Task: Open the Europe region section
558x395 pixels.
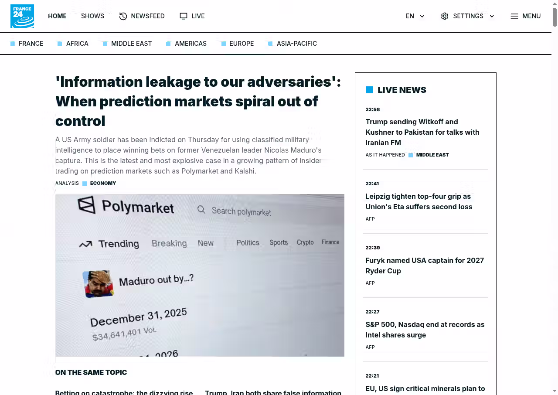Action: click(241, 44)
